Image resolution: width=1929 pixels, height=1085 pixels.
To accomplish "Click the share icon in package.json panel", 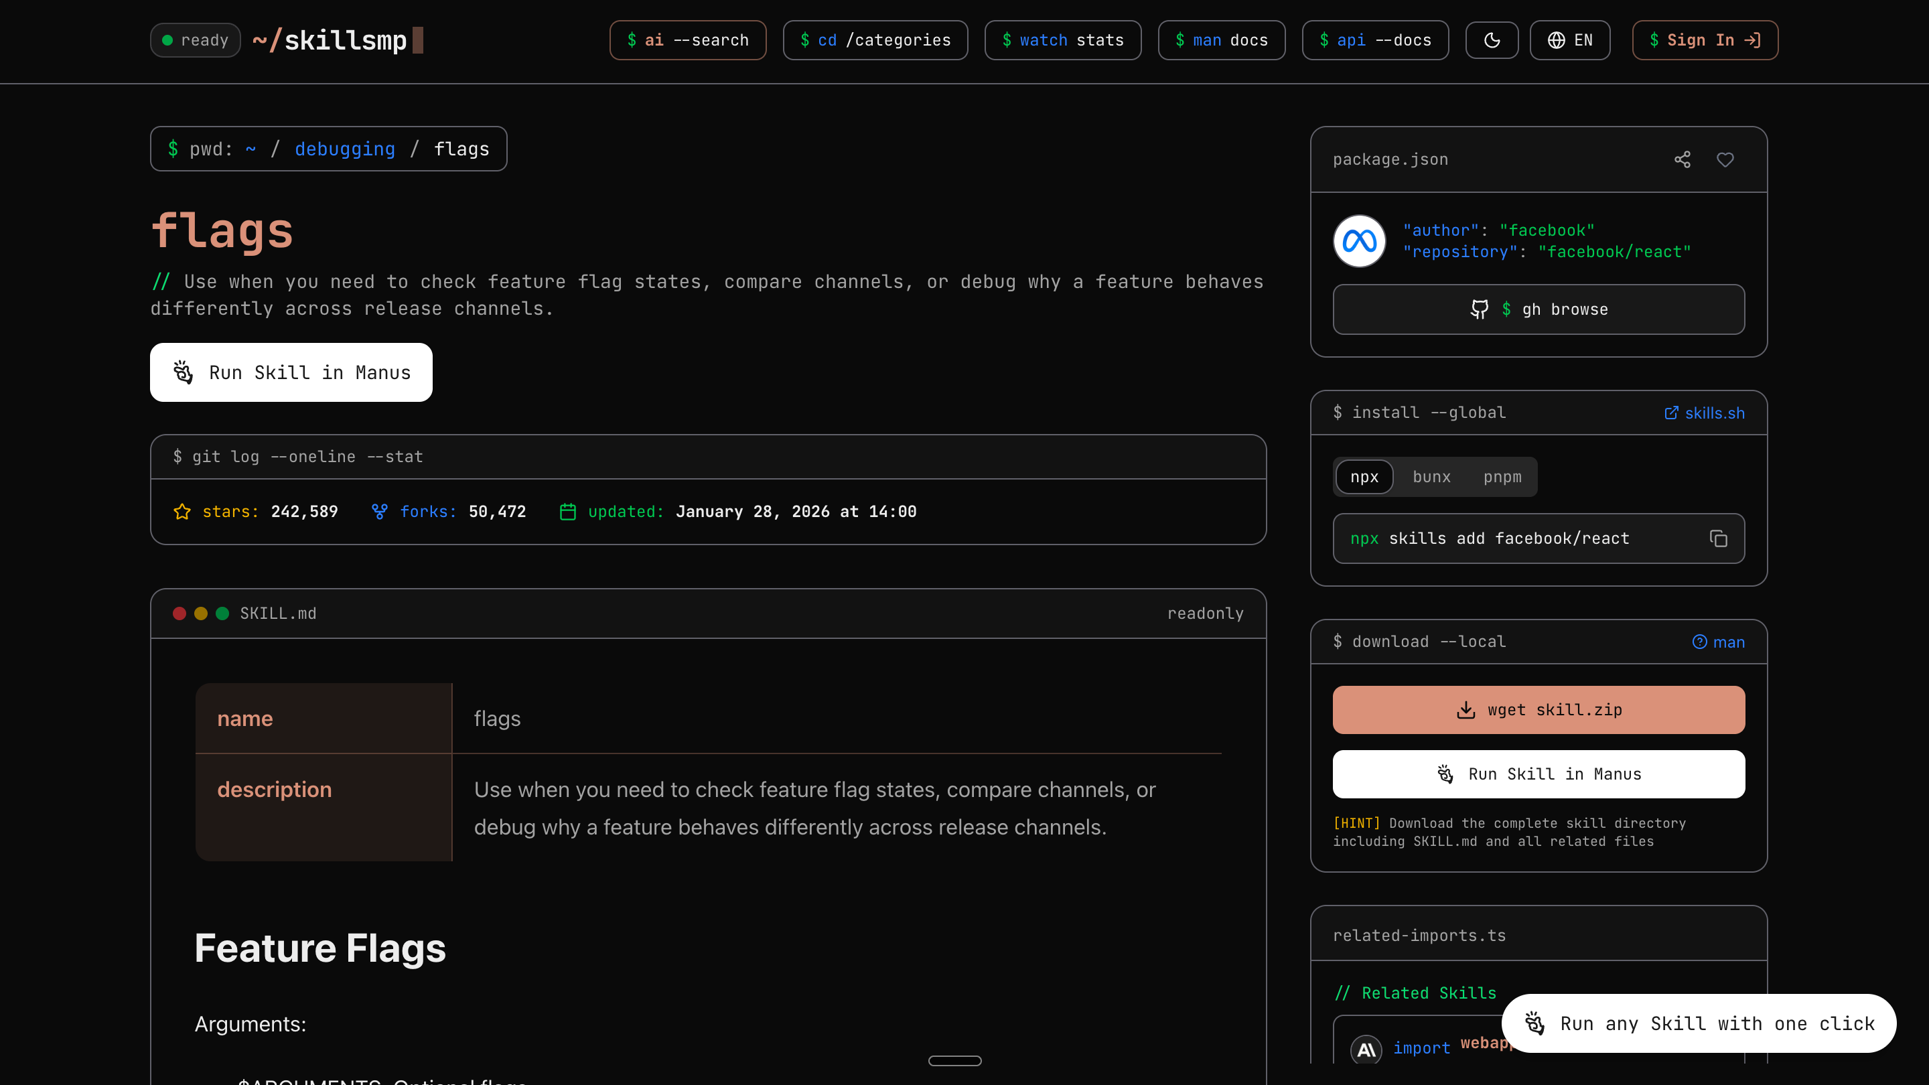I will coord(1682,159).
